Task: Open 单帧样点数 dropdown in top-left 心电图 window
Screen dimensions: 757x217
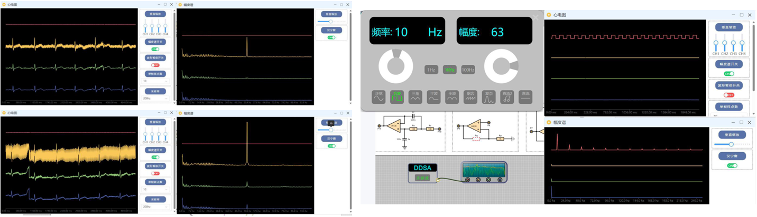Action: tap(155, 82)
